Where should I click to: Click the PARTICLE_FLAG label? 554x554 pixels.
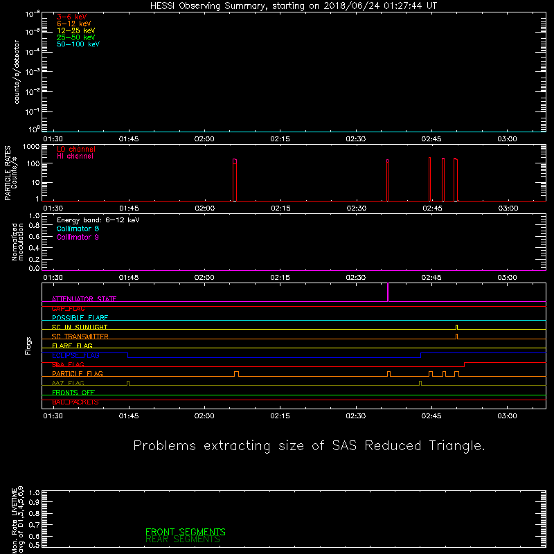pos(78,374)
